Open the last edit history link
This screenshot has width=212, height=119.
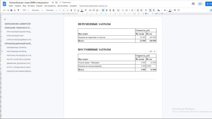tap(93, 6)
